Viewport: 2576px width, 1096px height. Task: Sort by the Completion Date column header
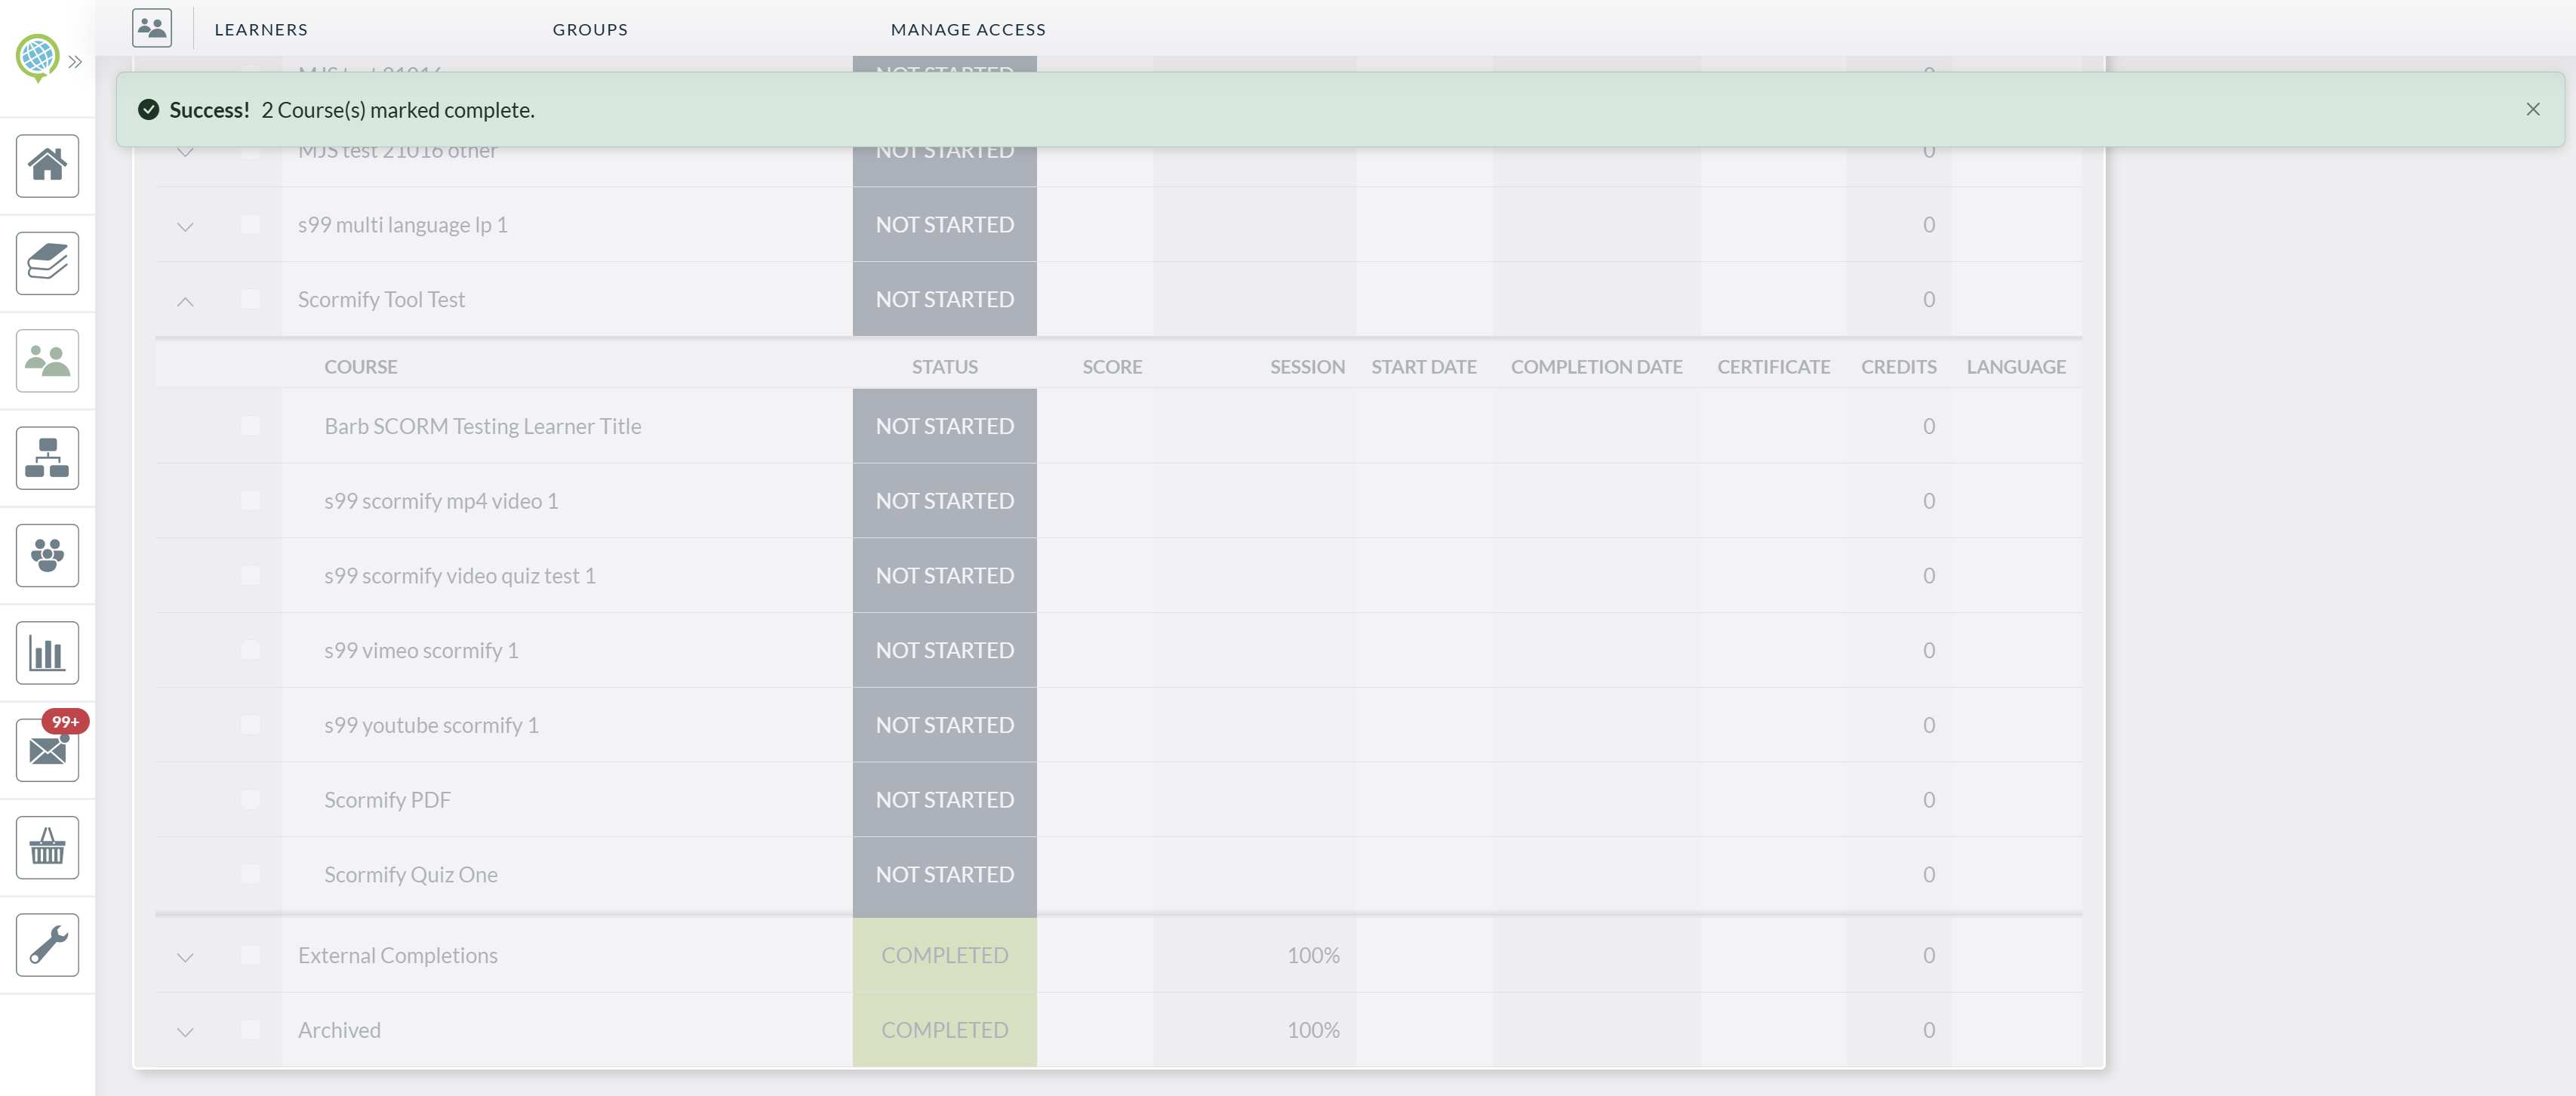tap(1596, 367)
